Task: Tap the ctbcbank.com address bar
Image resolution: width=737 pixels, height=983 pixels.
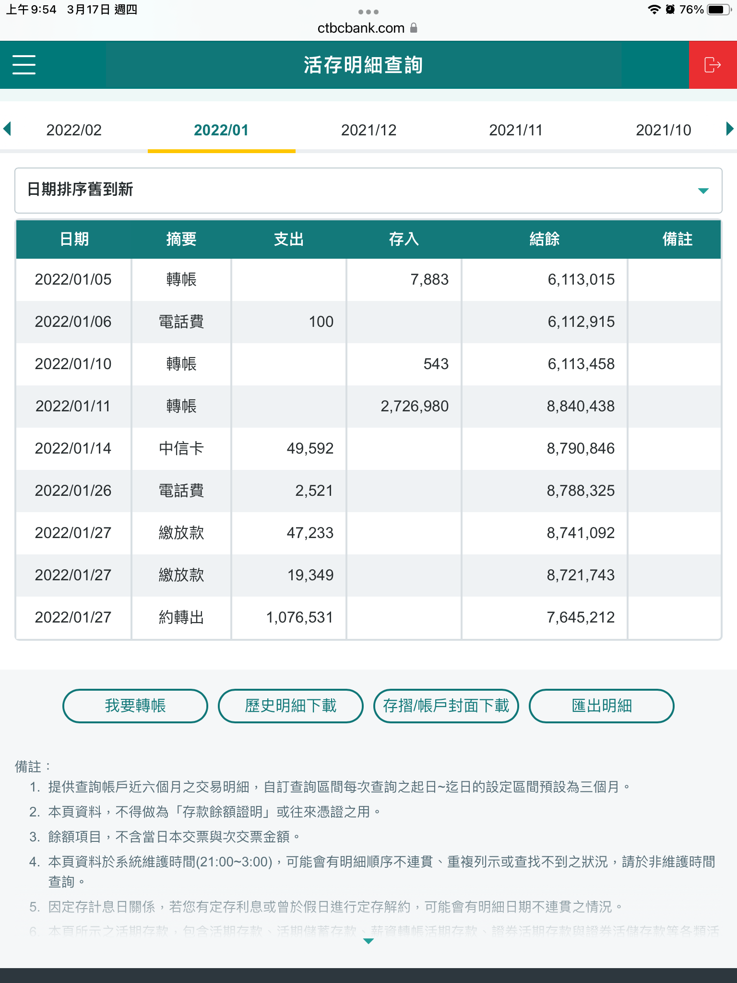Action: pyautogui.click(x=361, y=28)
